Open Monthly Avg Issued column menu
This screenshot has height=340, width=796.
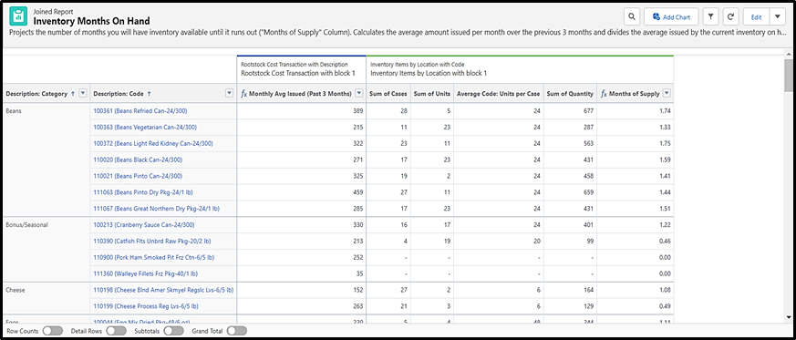coord(359,93)
